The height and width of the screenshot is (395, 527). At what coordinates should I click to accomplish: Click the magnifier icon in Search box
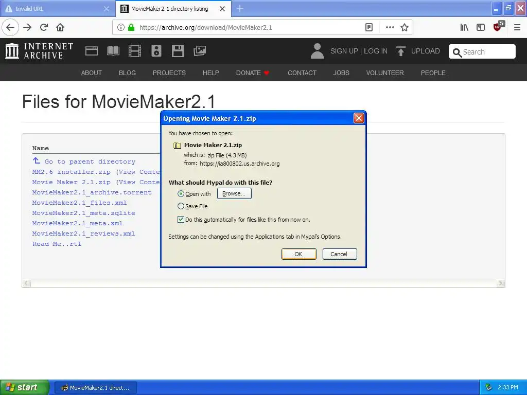click(x=457, y=52)
